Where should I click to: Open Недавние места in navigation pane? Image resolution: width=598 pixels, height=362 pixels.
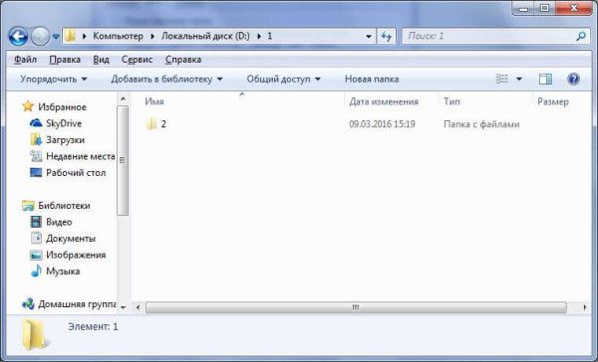pos(80,156)
